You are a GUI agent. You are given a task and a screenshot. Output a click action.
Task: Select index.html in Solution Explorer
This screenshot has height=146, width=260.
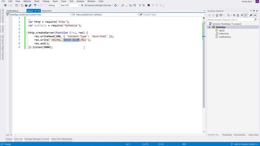coord(224,34)
